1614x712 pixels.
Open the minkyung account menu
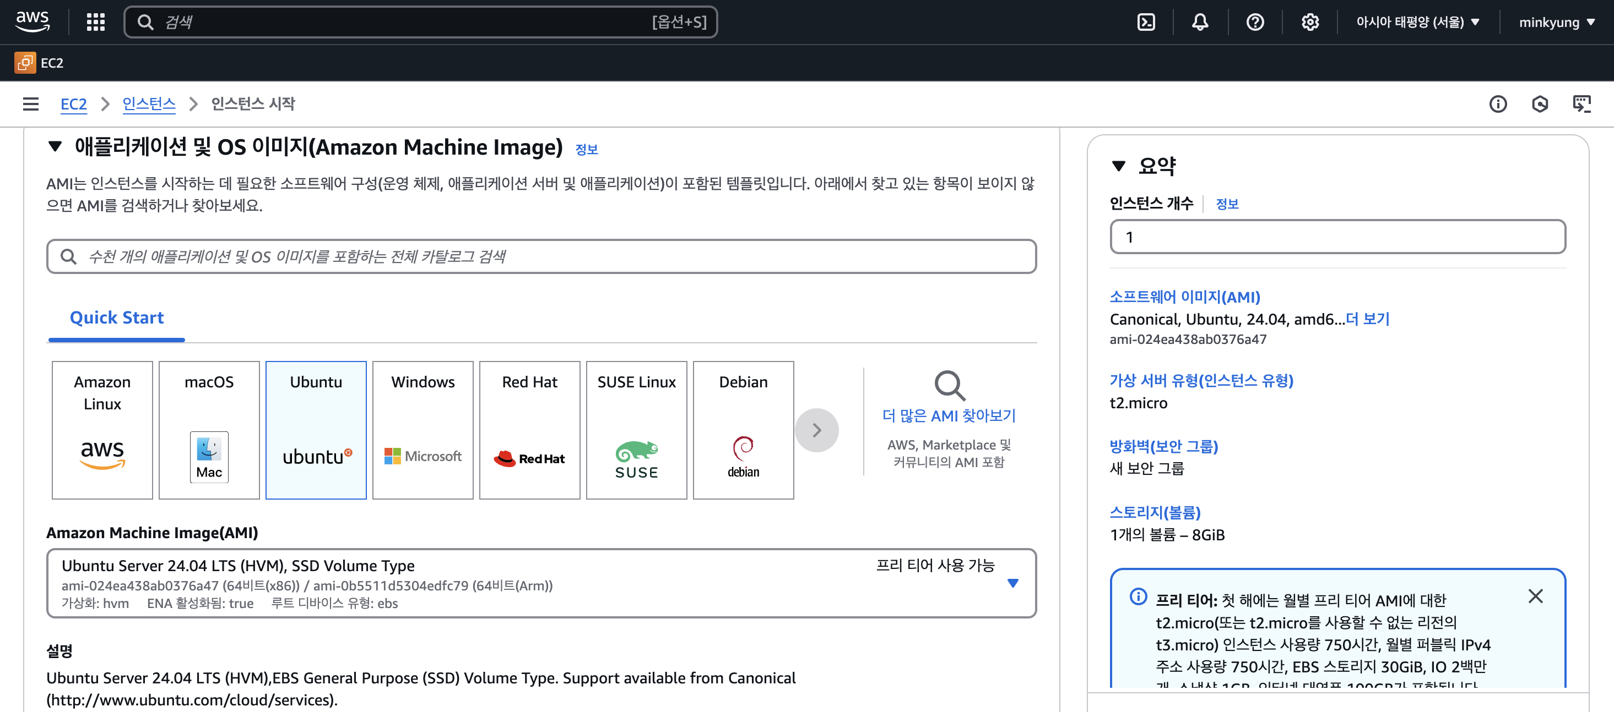[1557, 22]
